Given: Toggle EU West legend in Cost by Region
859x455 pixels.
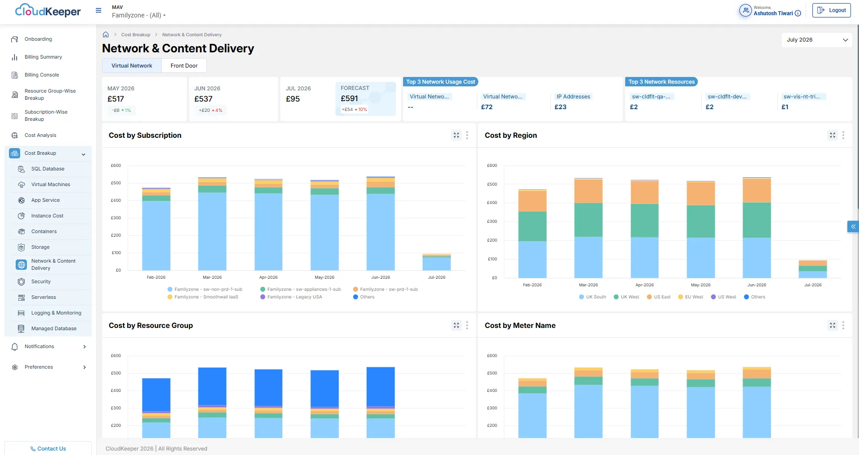Looking at the screenshot, I should (691, 297).
